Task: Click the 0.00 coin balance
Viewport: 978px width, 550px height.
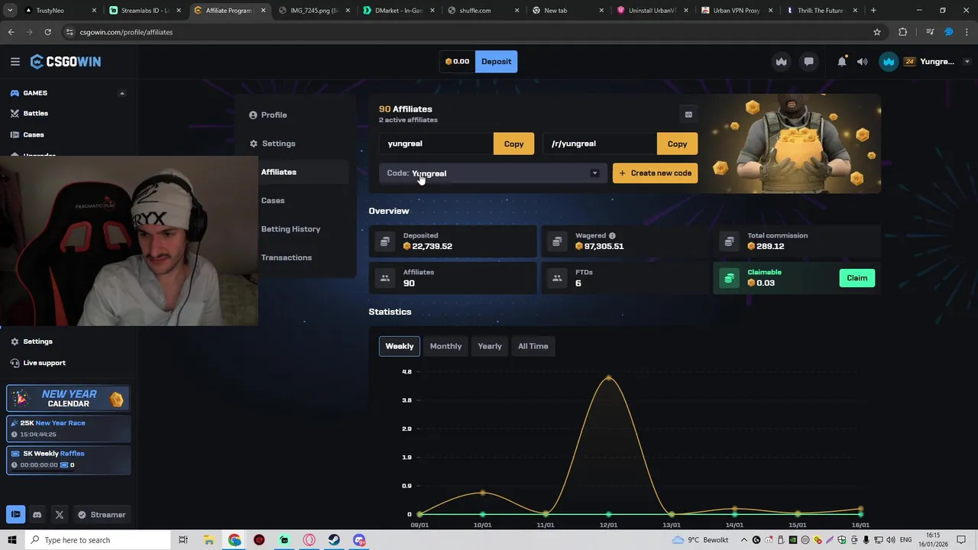Action: click(457, 62)
